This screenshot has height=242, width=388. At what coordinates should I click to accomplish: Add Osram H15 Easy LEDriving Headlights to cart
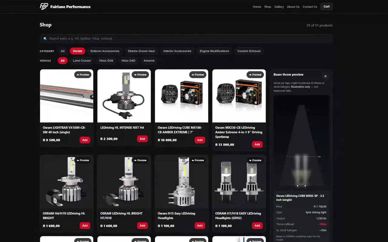[x=200, y=226]
